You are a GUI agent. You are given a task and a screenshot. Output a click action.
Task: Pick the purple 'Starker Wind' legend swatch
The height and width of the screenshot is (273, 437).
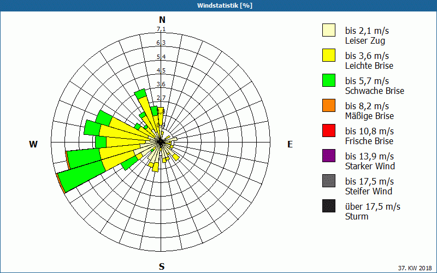pyautogui.click(x=328, y=156)
